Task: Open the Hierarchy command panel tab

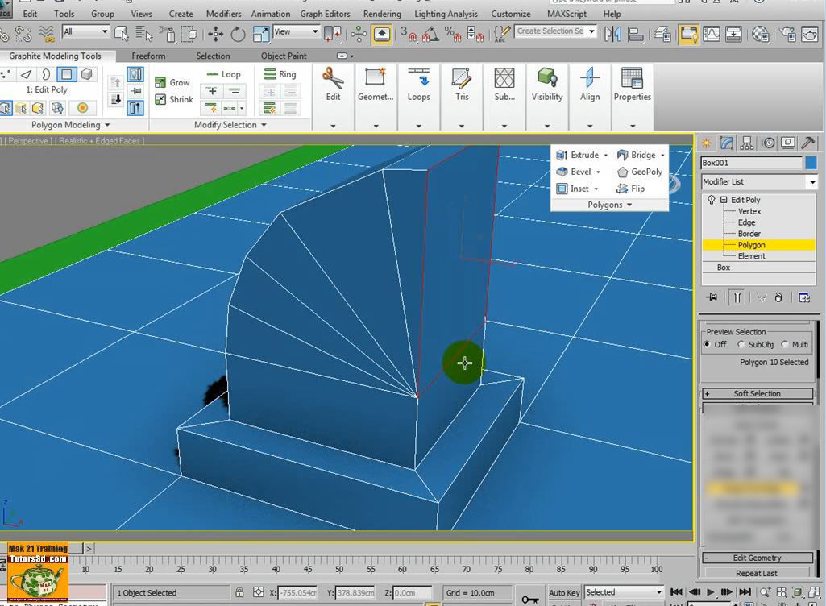Action: (x=747, y=143)
